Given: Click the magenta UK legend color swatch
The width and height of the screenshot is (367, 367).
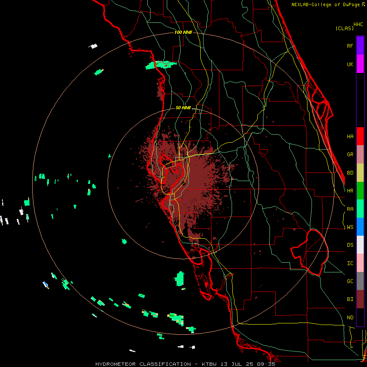Looking at the screenshot, I should (360, 64).
